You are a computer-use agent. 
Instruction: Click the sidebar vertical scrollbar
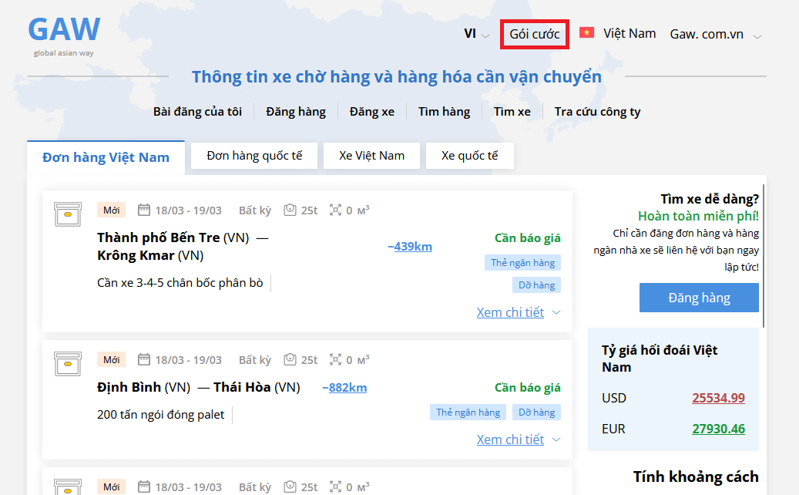(764, 254)
